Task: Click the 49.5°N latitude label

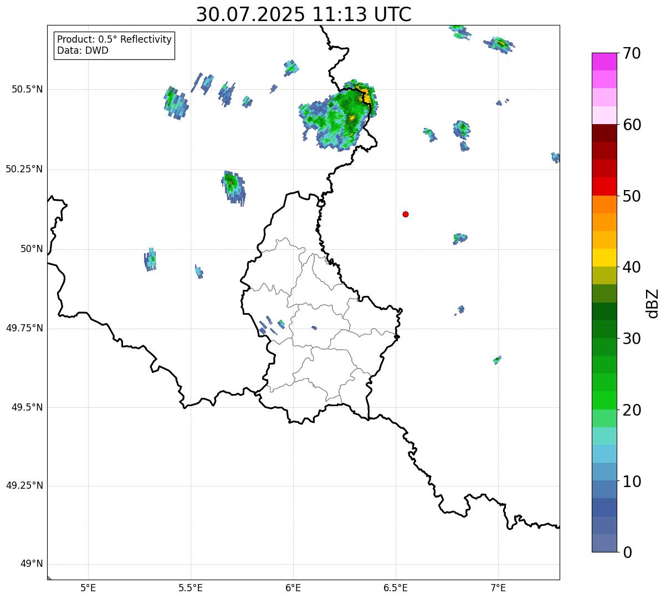Action: pyautogui.click(x=27, y=407)
